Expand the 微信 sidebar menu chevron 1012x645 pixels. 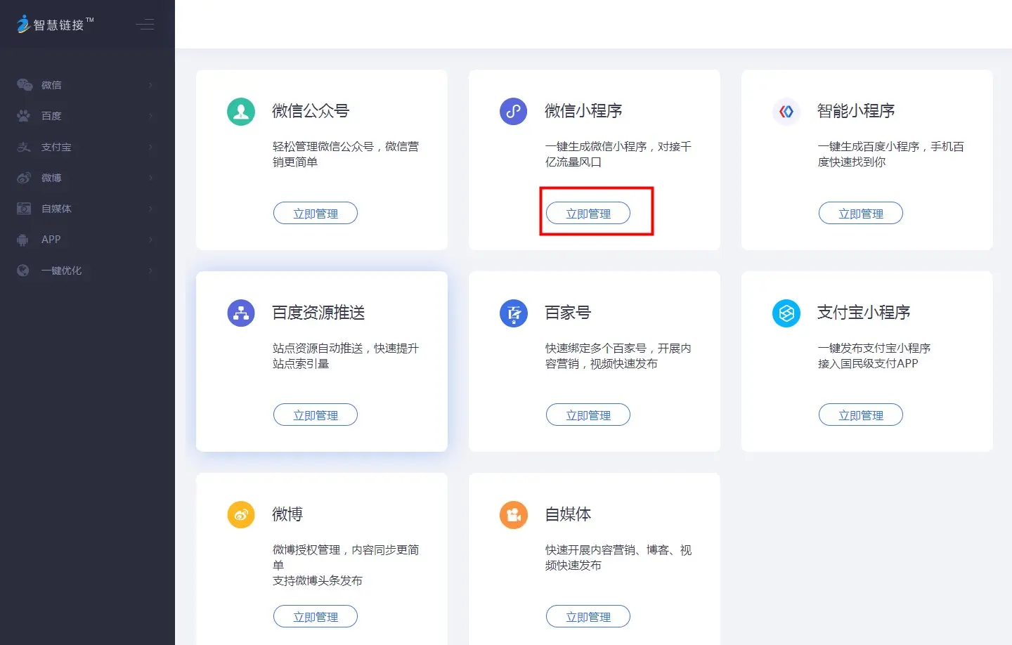150,85
